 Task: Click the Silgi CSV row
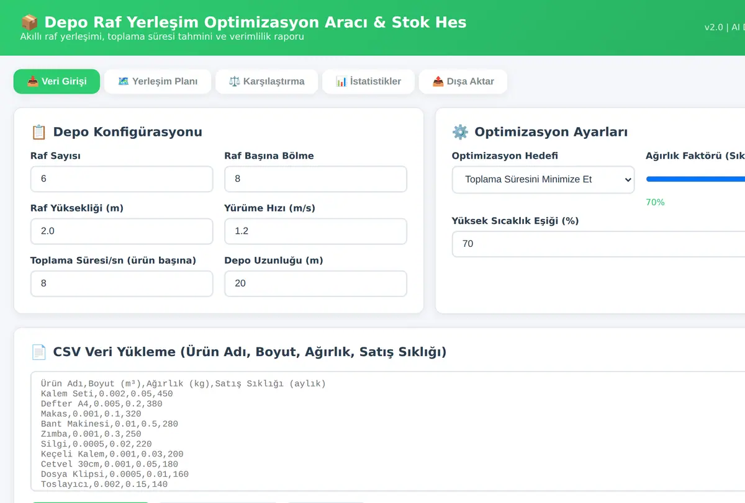point(96,444)
